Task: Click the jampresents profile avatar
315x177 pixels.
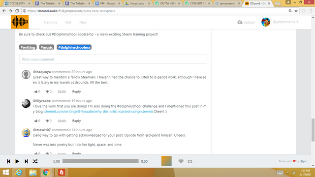Action: pyautogui.click(x=266, y=22)
